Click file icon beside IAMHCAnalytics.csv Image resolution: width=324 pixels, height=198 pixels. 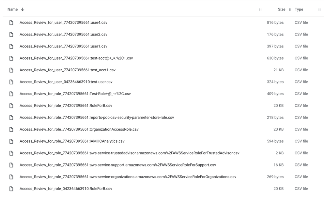(x=11, y=141)
